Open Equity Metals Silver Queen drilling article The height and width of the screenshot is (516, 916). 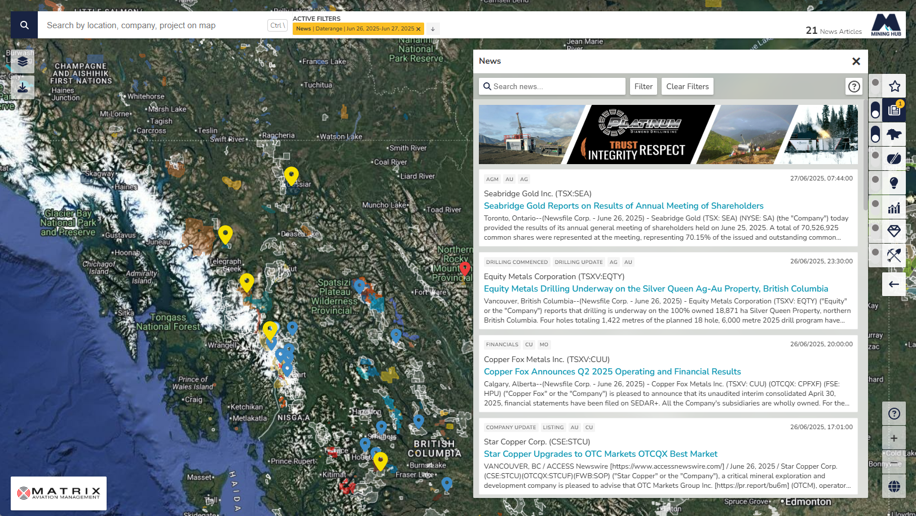[656, 289]
